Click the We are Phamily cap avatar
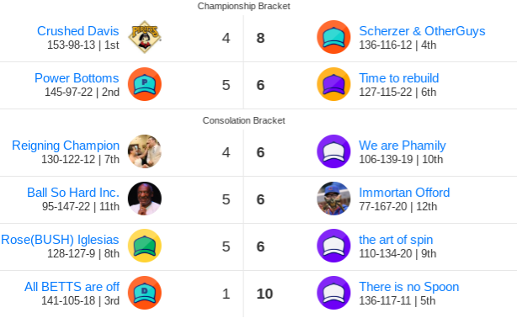The height and width of the screenshot is (318, 517). 333,151
